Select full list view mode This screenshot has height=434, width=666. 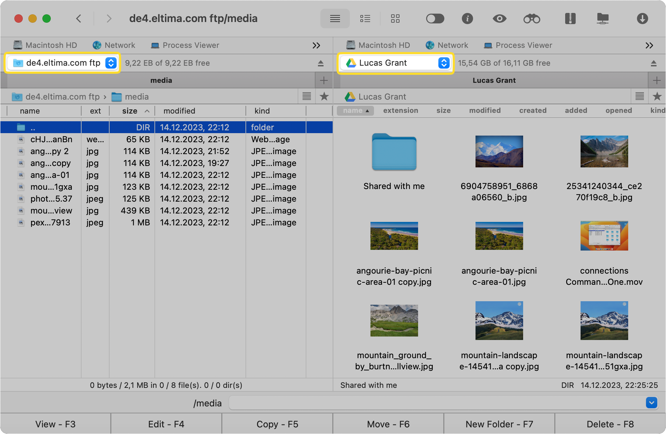[x=335, y=19]
